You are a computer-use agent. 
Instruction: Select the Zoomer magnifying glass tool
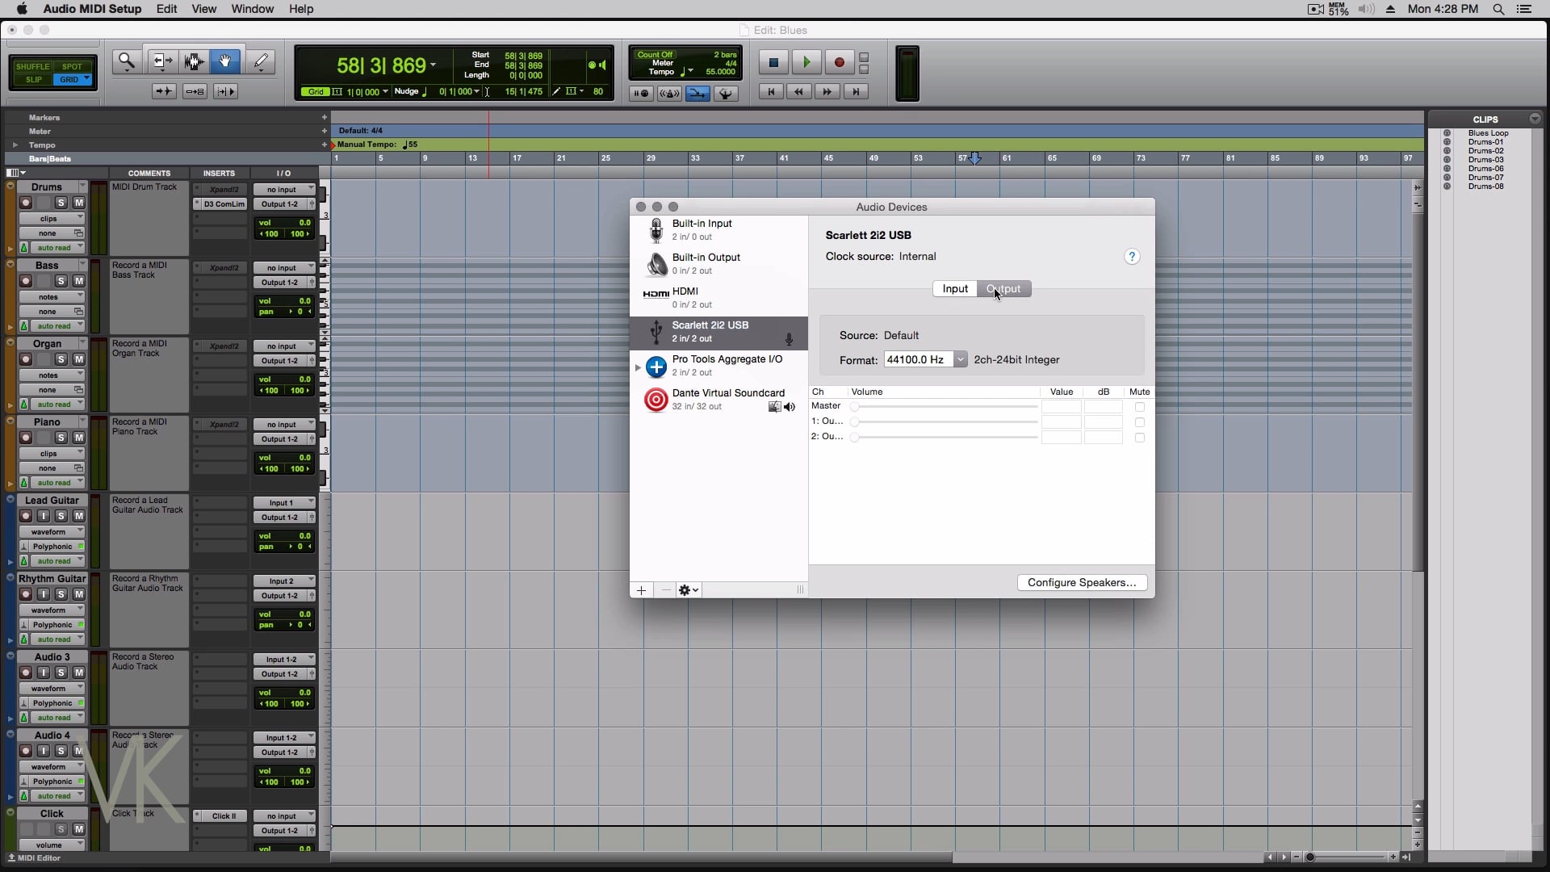[126, 61]
